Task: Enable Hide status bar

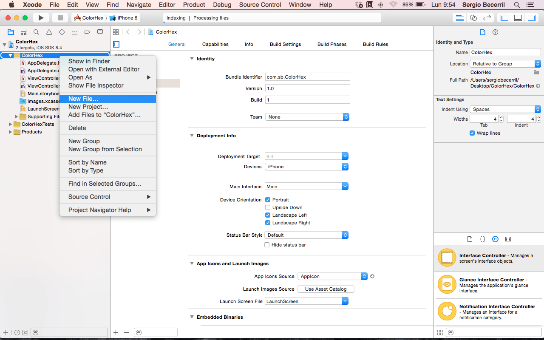Action: point(267,245)
